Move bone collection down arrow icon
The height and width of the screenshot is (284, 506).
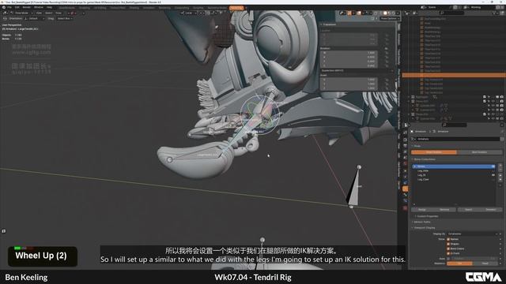(500, 180)
